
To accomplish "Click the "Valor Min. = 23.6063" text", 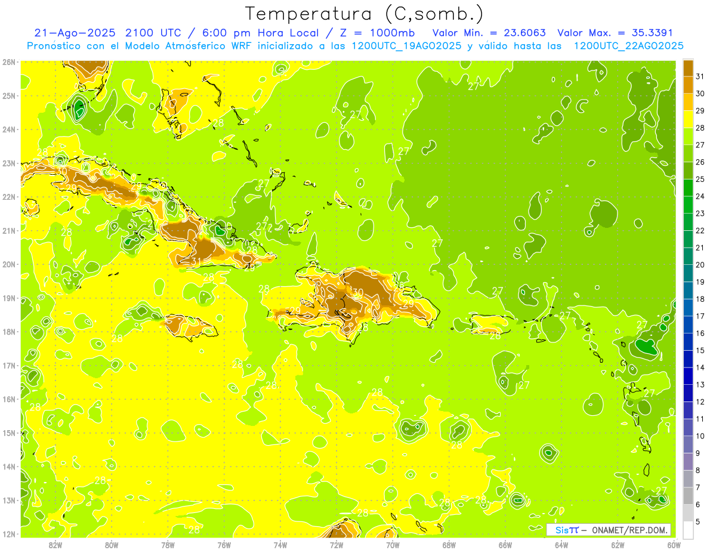I will coord(489,33).
